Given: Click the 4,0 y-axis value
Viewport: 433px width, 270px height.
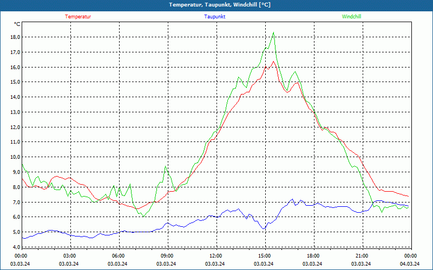Looking at the screenshot, I should (16, 247).
